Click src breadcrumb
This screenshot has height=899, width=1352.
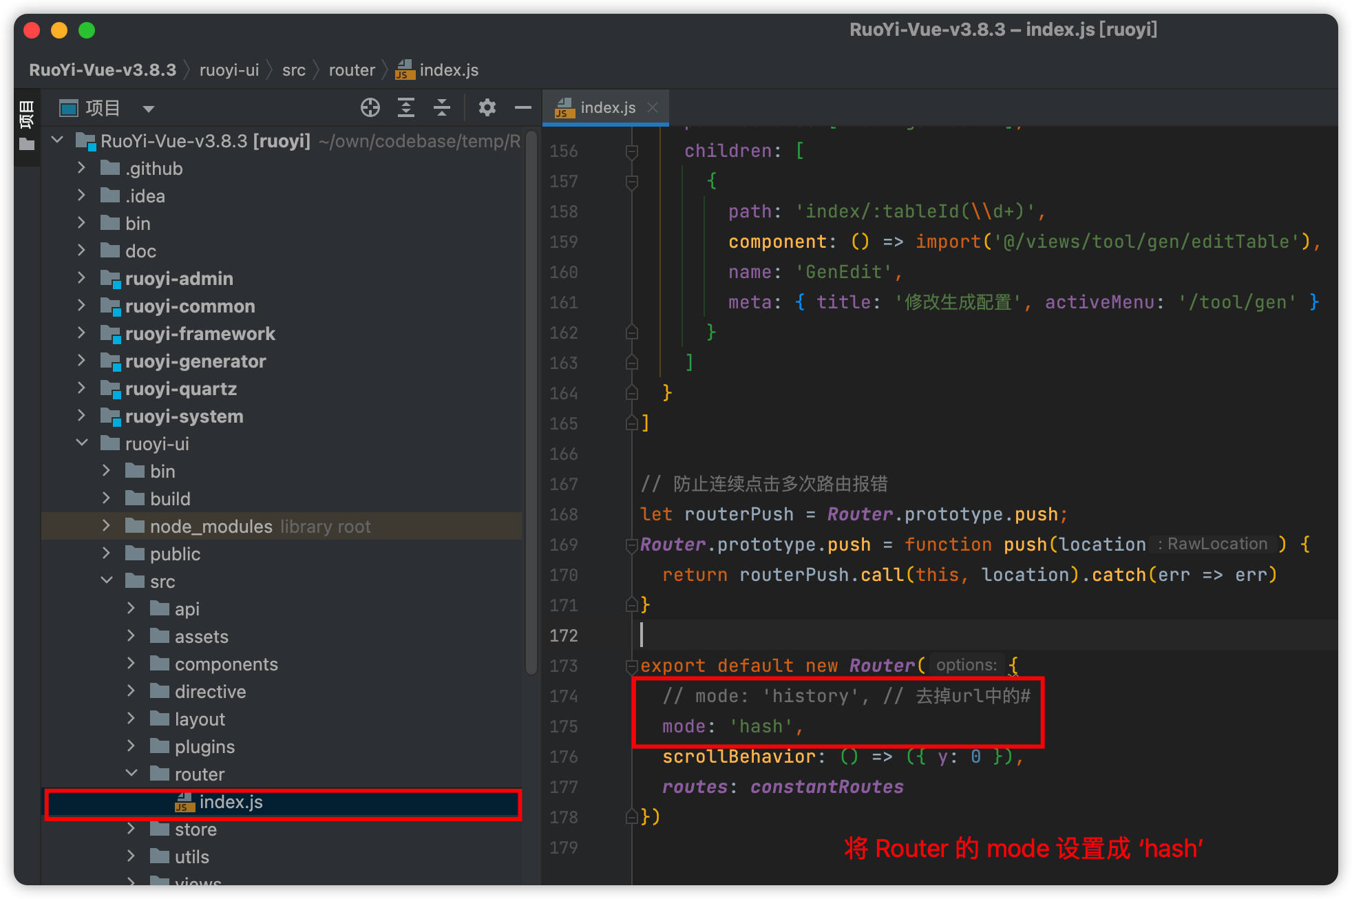pyautogui.click(x=294, y=70)
